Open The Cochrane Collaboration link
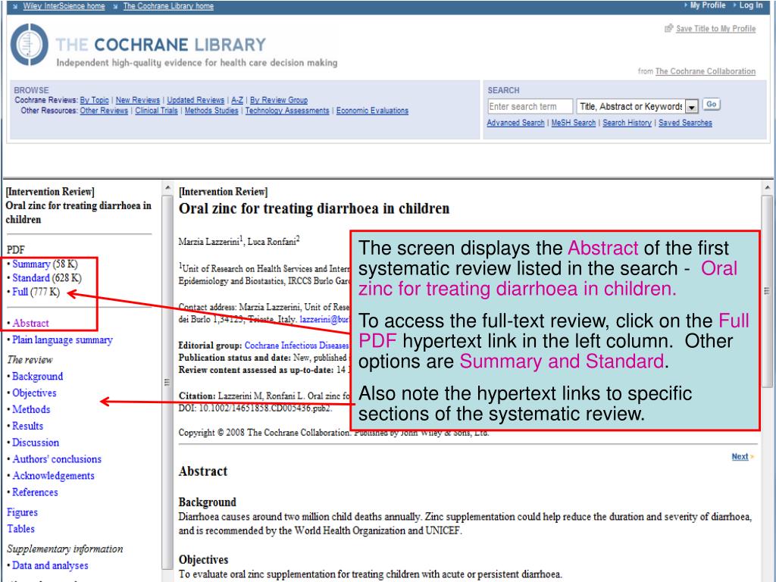The image size is (776, 582). coord(706,71)
